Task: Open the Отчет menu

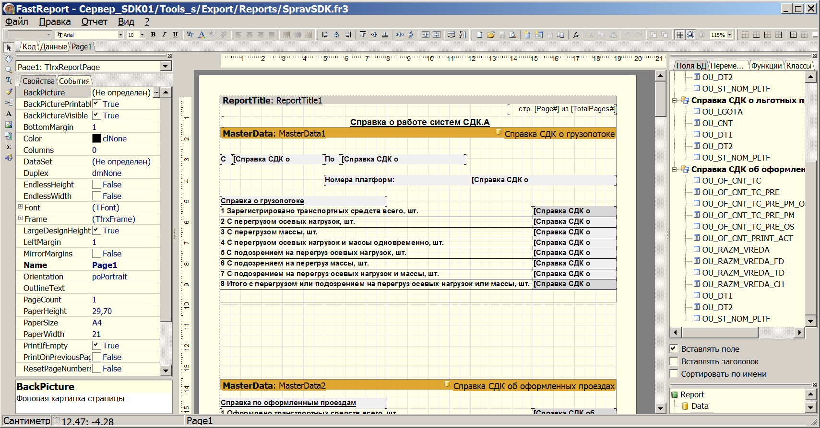Action: pyautogui.click(x=94, y=22)
